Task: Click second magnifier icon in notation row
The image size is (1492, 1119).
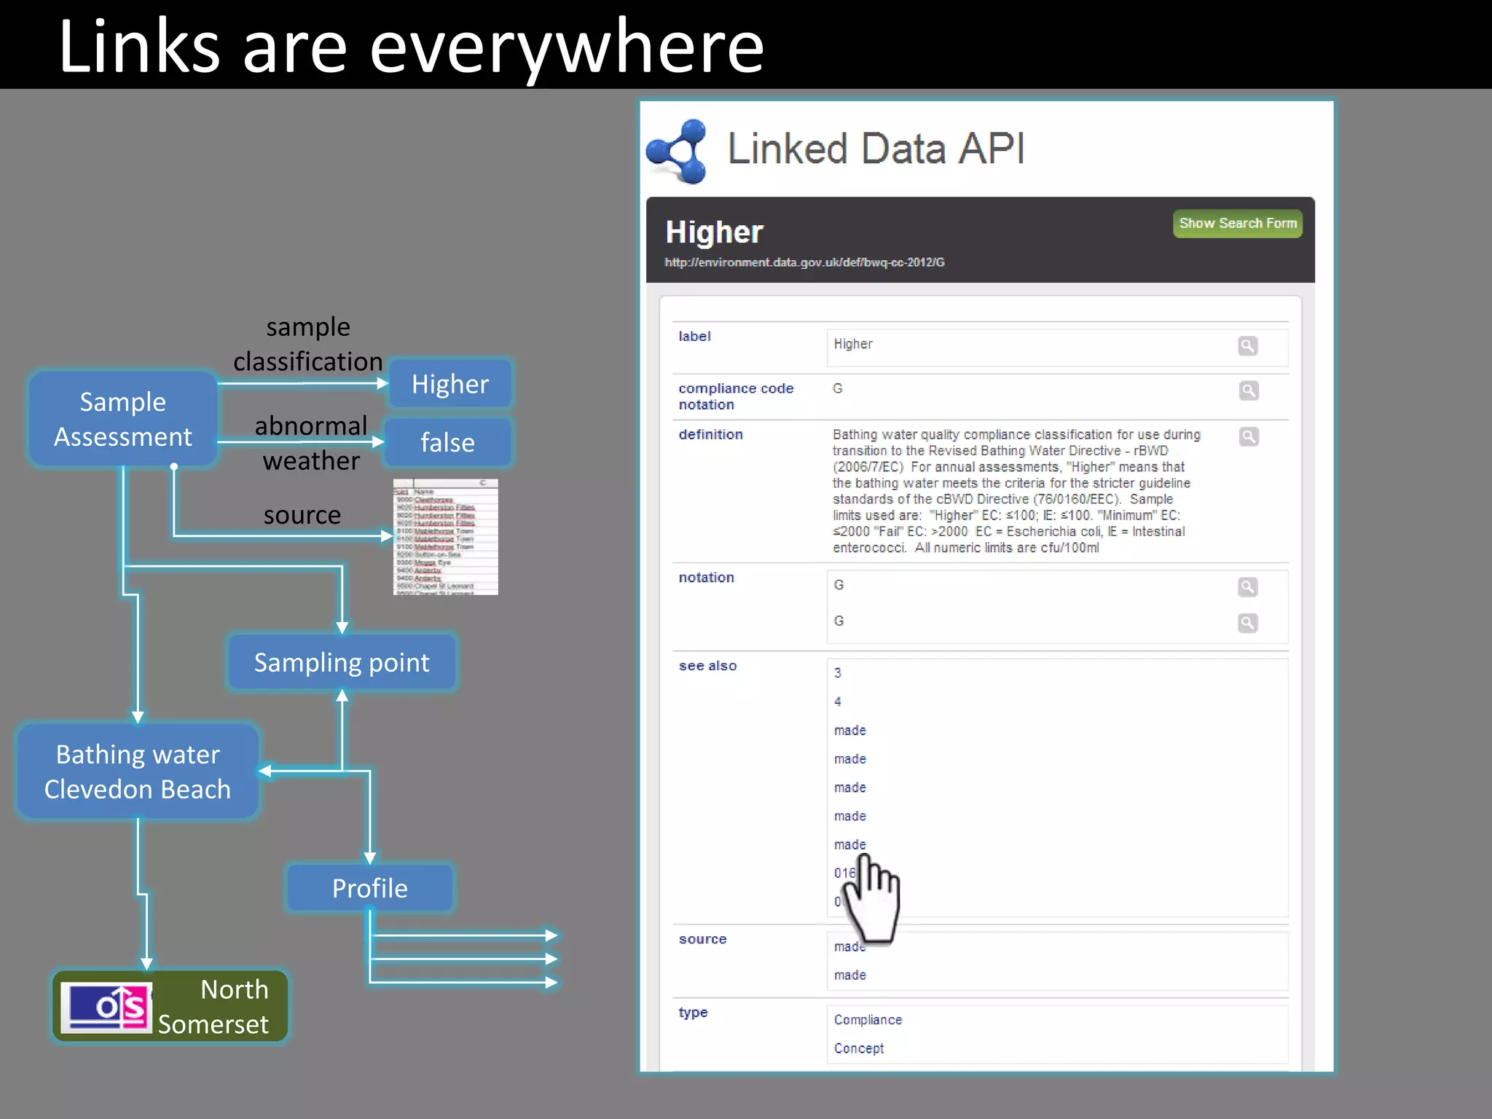Action: [1247, 622]
